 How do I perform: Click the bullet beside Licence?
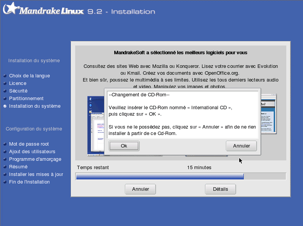(x=5, y=83)
